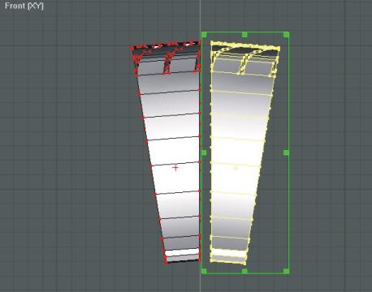Grab the top-left green bounding box handle
The width and height of the screenshot is (372, 292).
tap(204, 35)
